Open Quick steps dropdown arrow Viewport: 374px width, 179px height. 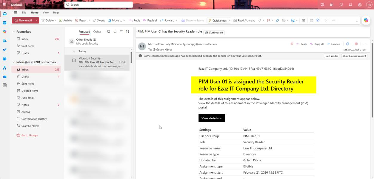(x=229, y=20)
